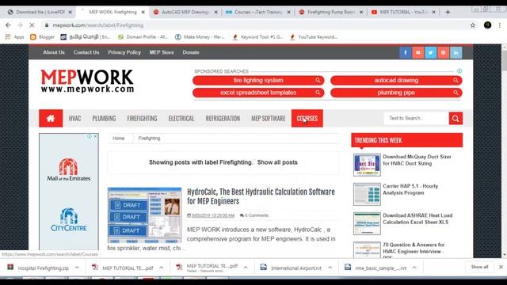Switch to Courses iTech Training tab
The height and width of the screenshot is (285, 507).
tap(258, 12)
